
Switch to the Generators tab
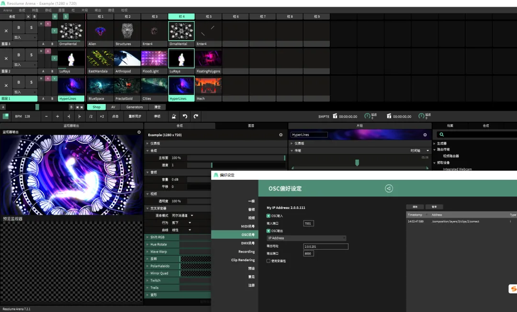coord(135,107)
